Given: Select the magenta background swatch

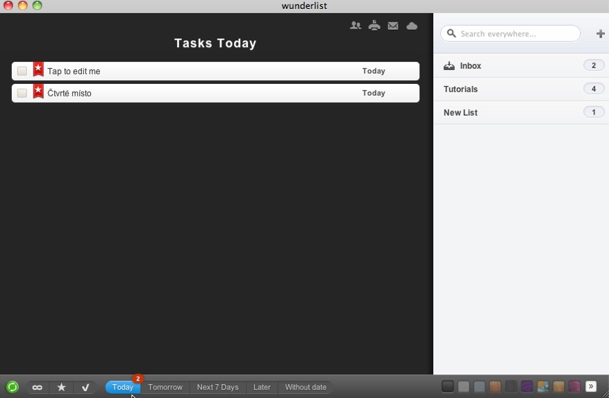Looking at the screenshot, I should click(x=574, y=386).
